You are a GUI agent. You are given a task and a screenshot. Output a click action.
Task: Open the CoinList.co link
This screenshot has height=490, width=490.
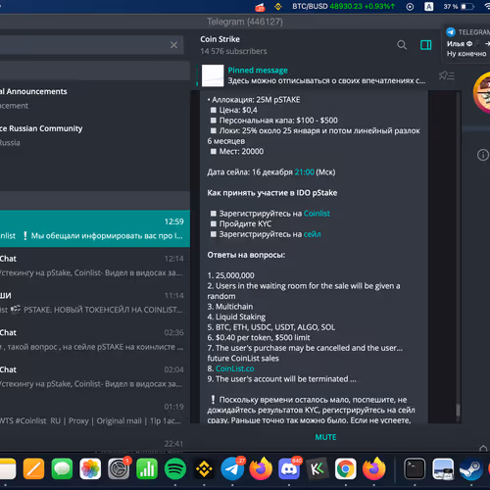pos(234,368)
